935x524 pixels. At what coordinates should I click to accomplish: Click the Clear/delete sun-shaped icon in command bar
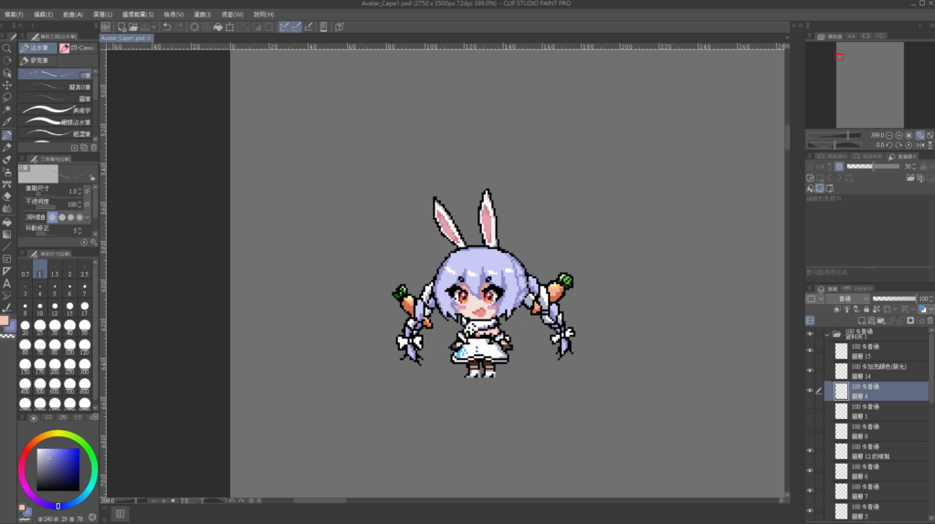pyautogui.click(x=194, y=26)
